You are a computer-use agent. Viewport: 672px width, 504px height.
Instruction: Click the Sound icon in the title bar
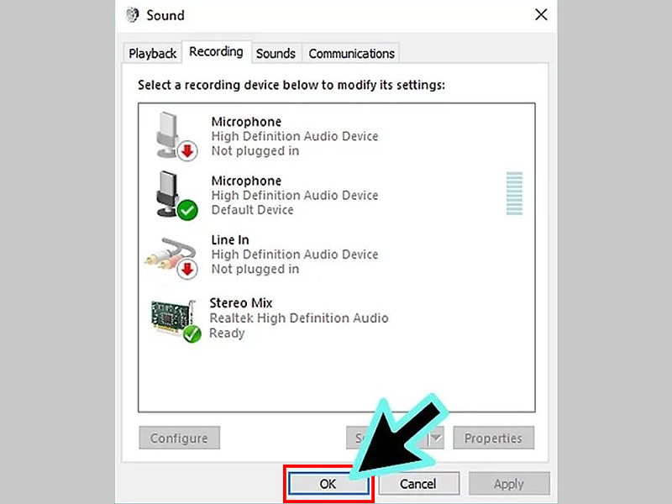[132, 14]
